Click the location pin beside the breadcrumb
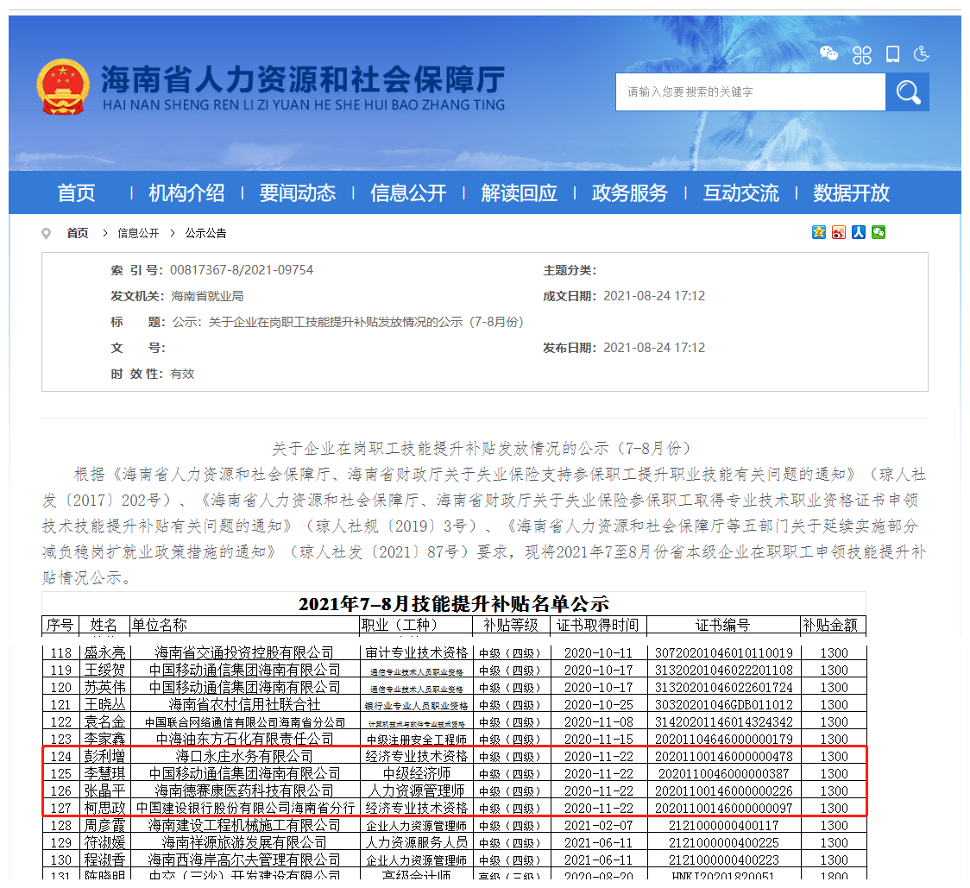 point(46,232)
